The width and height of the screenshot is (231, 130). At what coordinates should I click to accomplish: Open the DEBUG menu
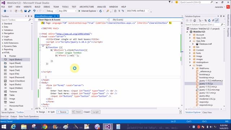[47, 7]
